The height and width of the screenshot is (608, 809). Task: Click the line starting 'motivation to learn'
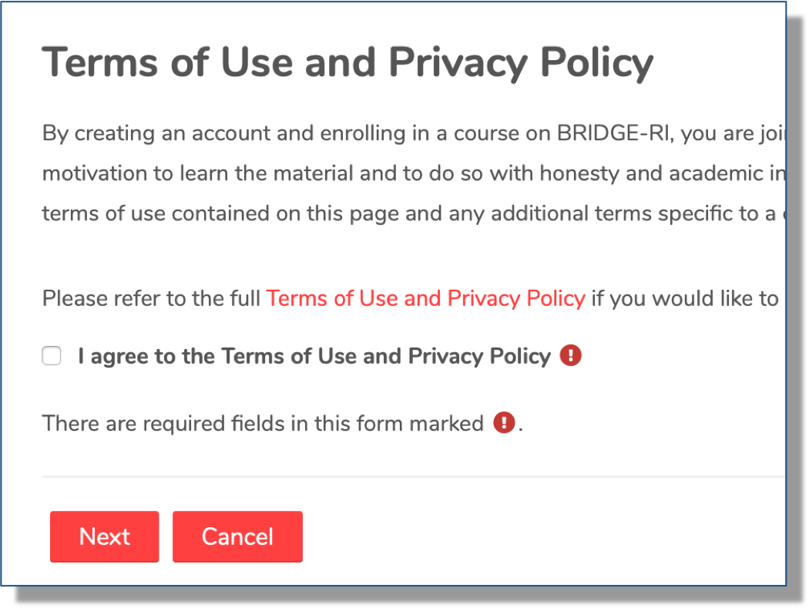(x=414, y=173)
